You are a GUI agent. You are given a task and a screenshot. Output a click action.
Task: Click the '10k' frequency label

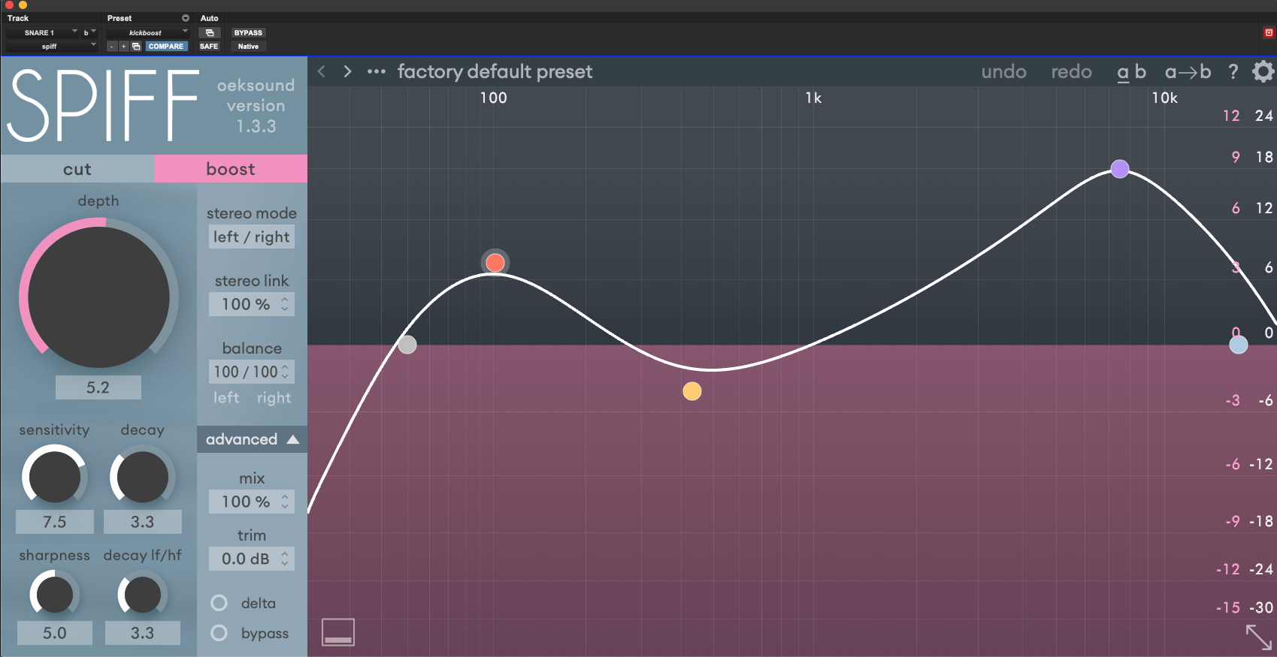point(1164,98)
